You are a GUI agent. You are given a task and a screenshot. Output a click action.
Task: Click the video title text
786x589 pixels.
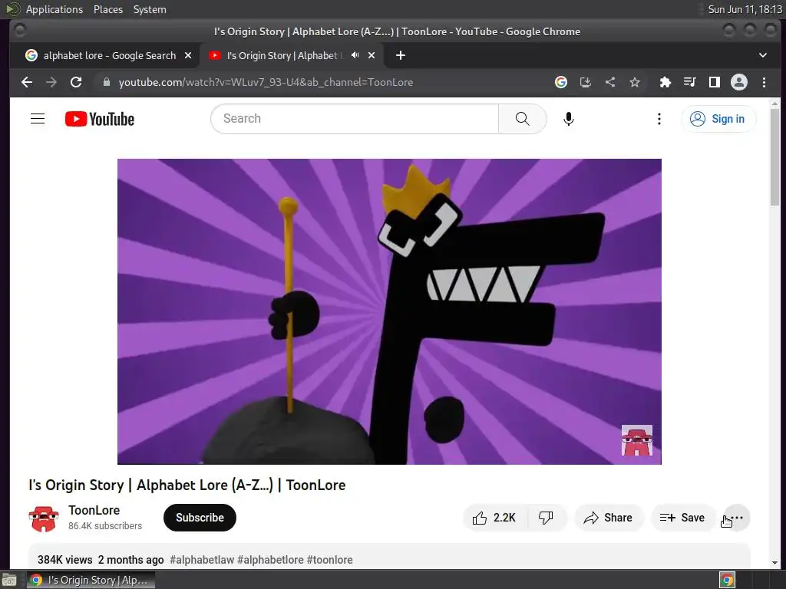pyautogui.click(x=187, y=485)
